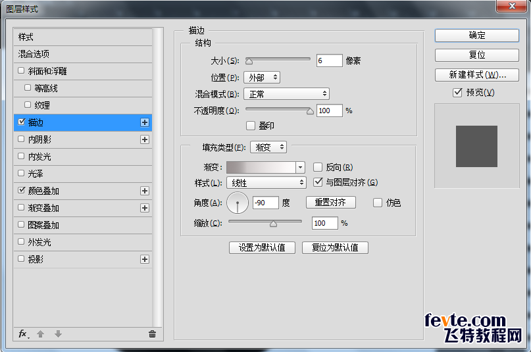Click the 大小 pixel value field
This screenshot has width=531, height=352.
330,61
